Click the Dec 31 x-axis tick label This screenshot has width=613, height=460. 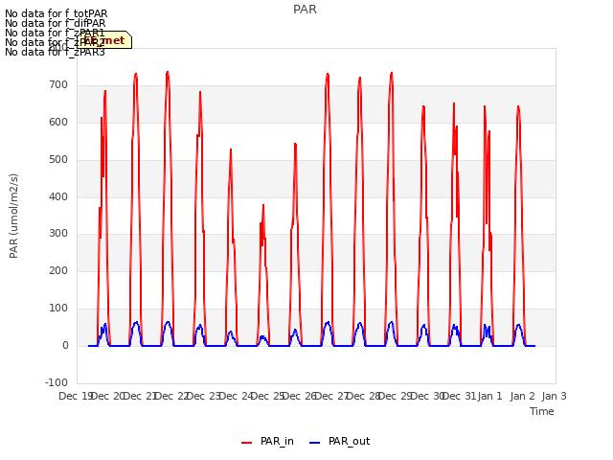(x=460, y=396)
